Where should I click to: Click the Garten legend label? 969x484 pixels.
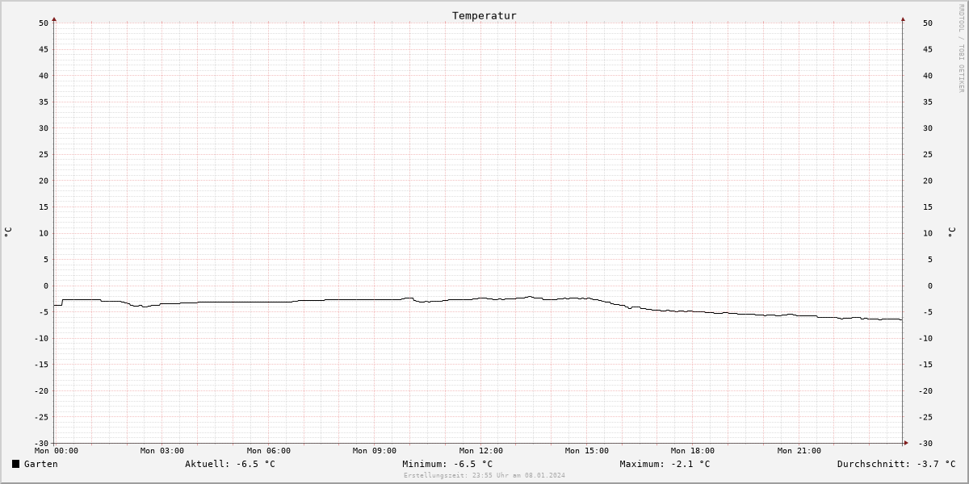click(x=41, y=464)
